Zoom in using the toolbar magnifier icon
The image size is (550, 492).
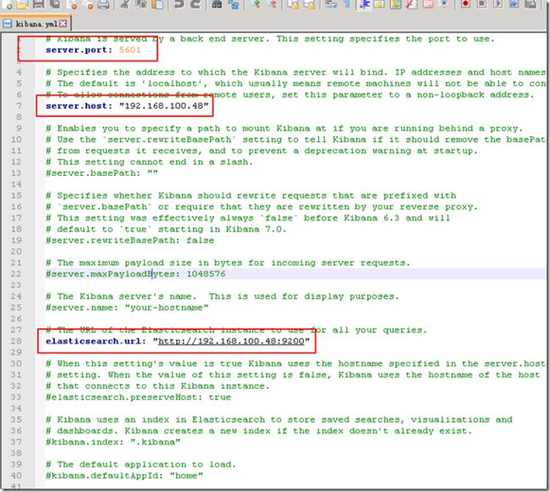point(256,4)
